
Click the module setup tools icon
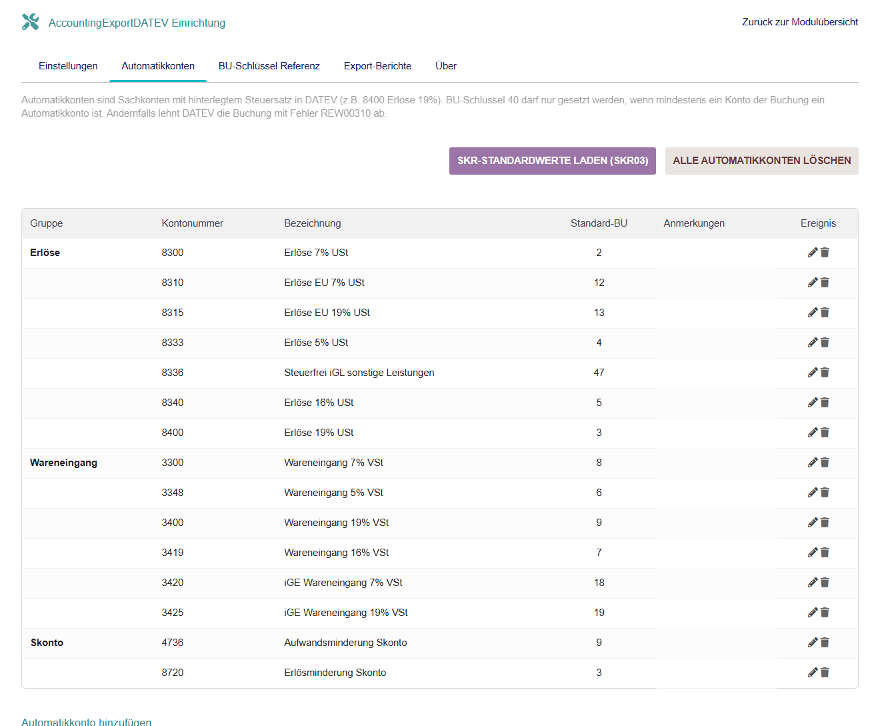[31, 22]
